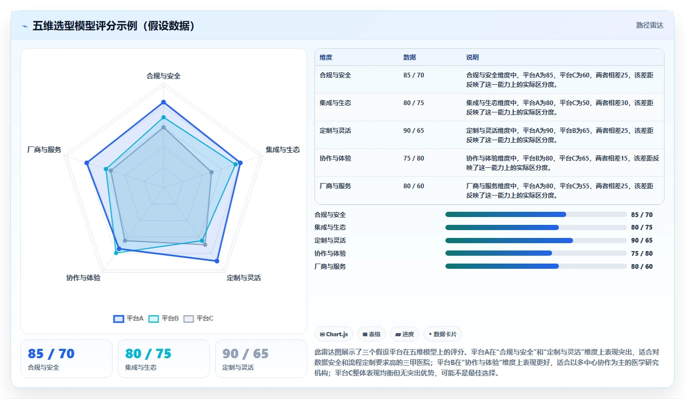Click the 维度 column header

[x=326, y=58]
